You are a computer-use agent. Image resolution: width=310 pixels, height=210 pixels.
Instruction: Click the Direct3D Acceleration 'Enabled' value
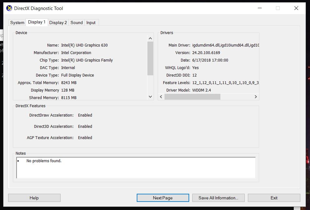(x=85, y=127)
